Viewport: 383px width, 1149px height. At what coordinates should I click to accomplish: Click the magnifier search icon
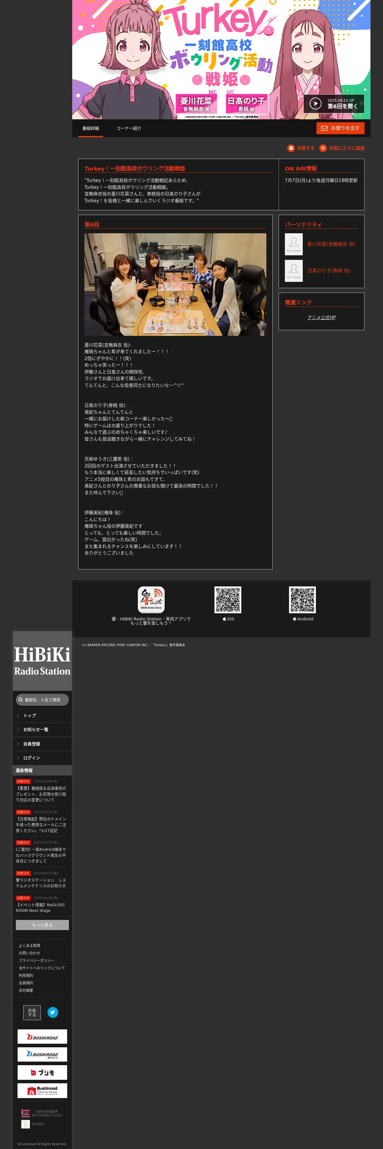pos(21,700)
